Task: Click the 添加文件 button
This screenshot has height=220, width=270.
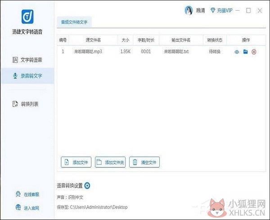Action: point(76,162)
